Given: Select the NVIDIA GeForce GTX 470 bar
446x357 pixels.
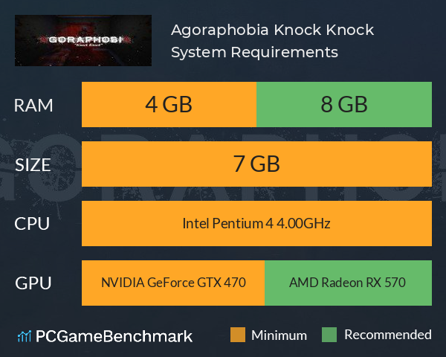Looking at the screenshot, I should pos(173,283).
